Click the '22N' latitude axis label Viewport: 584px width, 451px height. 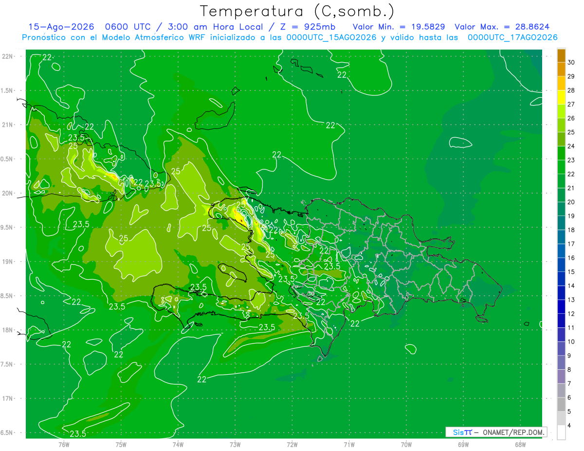click(x=7, y=56)
